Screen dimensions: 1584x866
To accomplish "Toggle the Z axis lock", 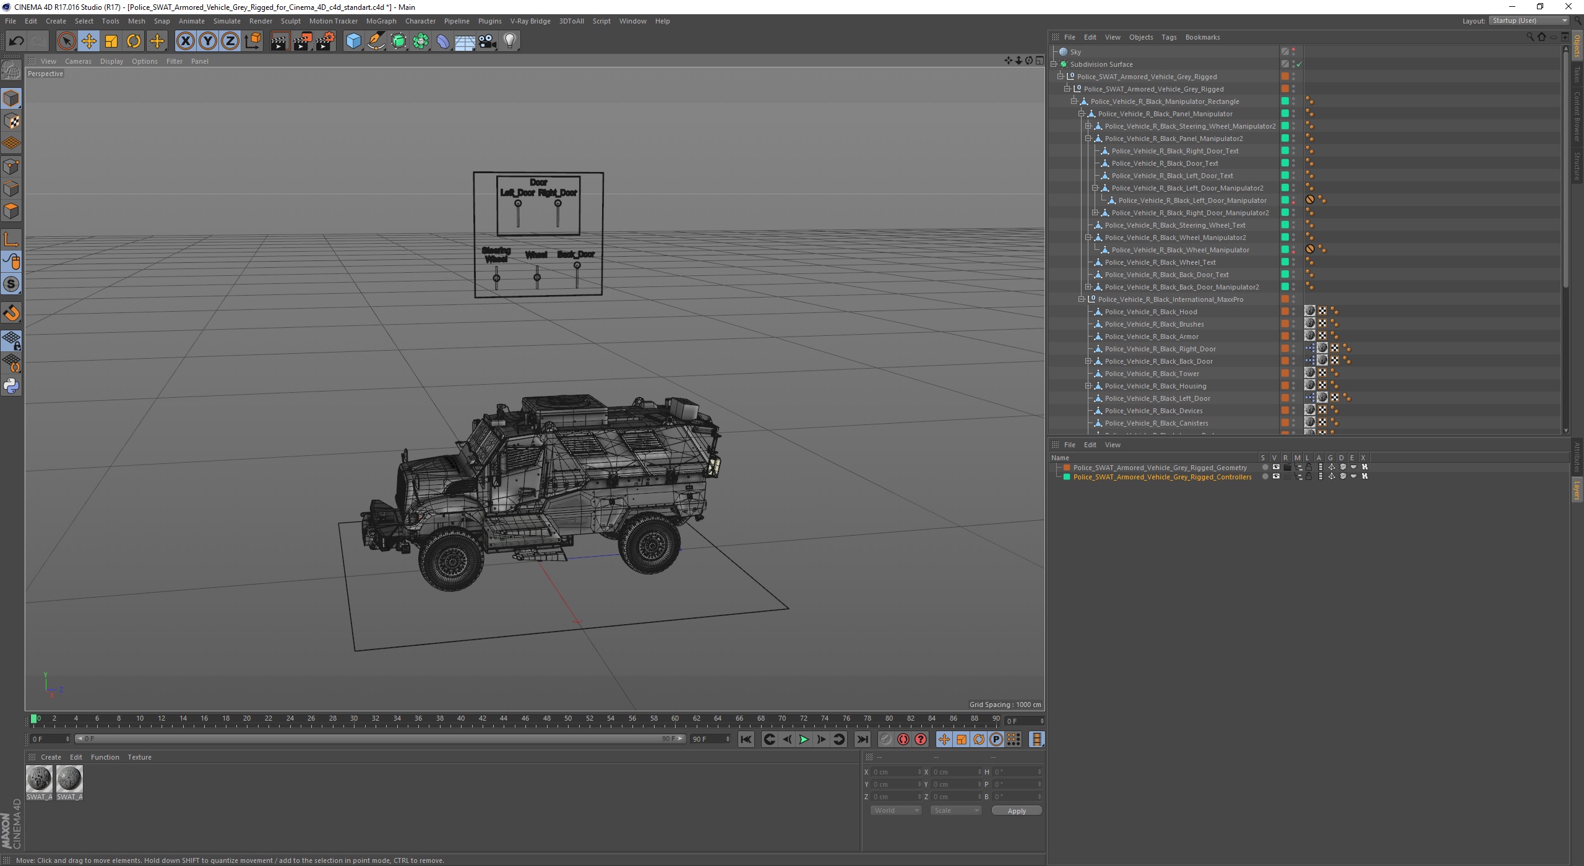I will [x=230, y=41].
